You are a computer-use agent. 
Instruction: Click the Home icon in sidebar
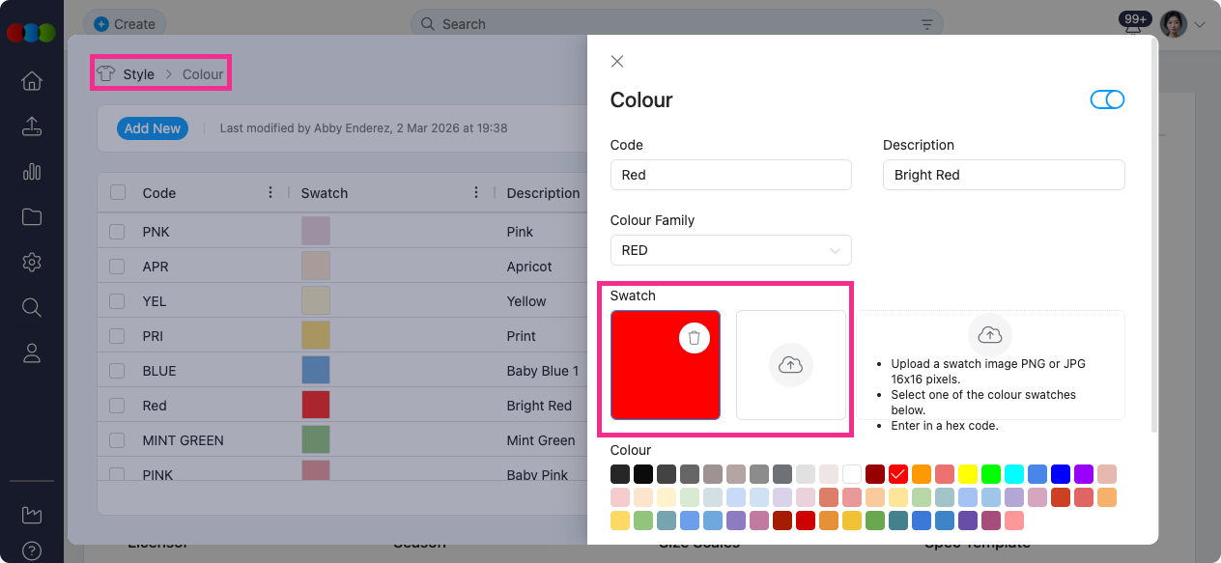(x=32, y=81)
